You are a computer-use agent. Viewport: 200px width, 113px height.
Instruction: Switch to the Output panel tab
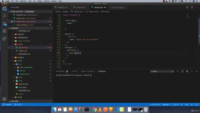(x=75, y=71)
